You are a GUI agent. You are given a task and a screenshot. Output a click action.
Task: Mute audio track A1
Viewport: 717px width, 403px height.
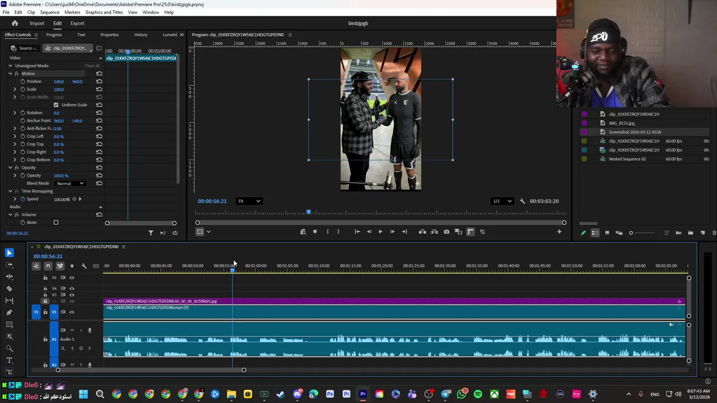pyautogui.click(x=72, y=330)
